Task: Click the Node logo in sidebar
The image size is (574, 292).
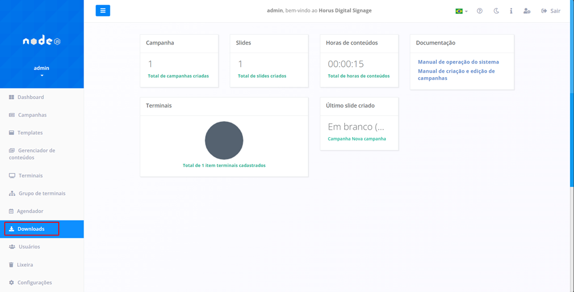Action: (42, 41)
